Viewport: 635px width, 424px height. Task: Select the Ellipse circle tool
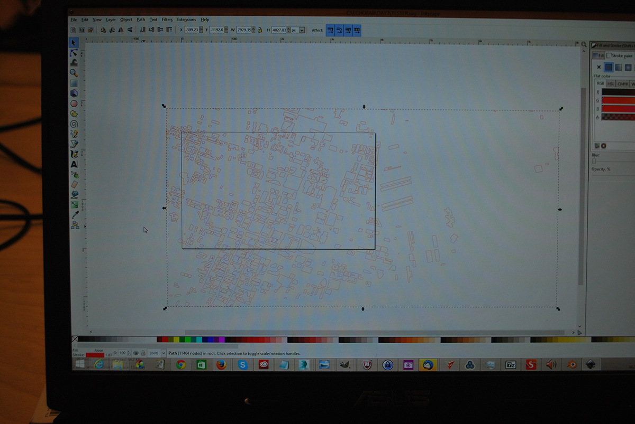[x=74, y=103]
